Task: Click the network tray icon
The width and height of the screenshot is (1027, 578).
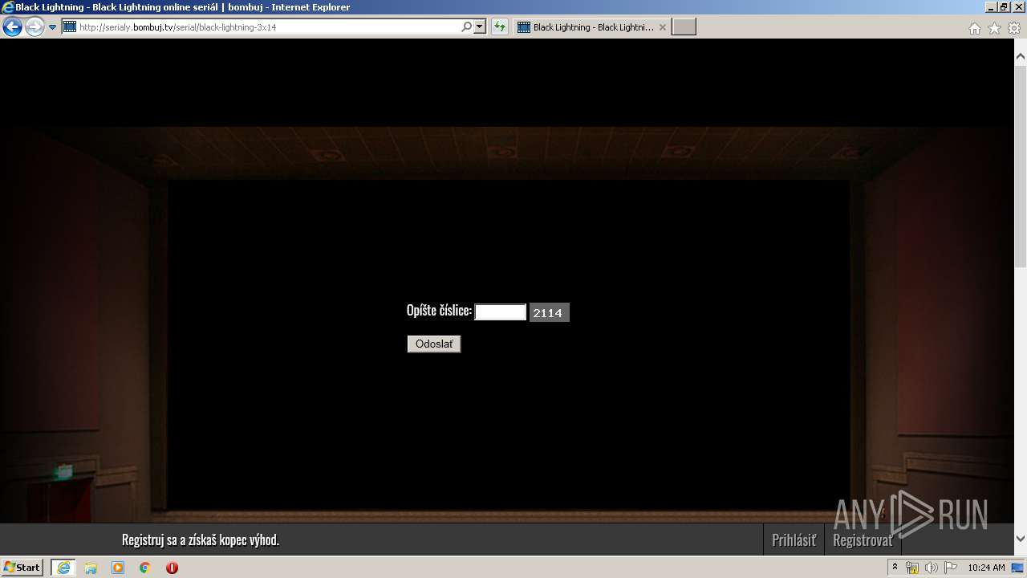Action: 912,568
